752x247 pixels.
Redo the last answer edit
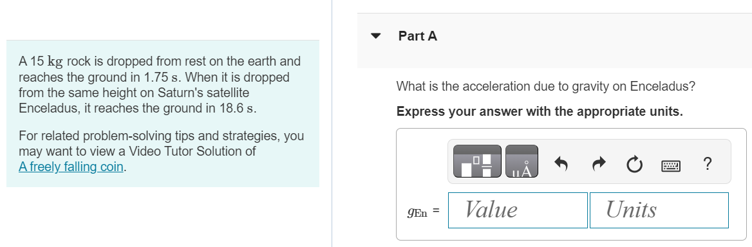click(x=599, y=164)
